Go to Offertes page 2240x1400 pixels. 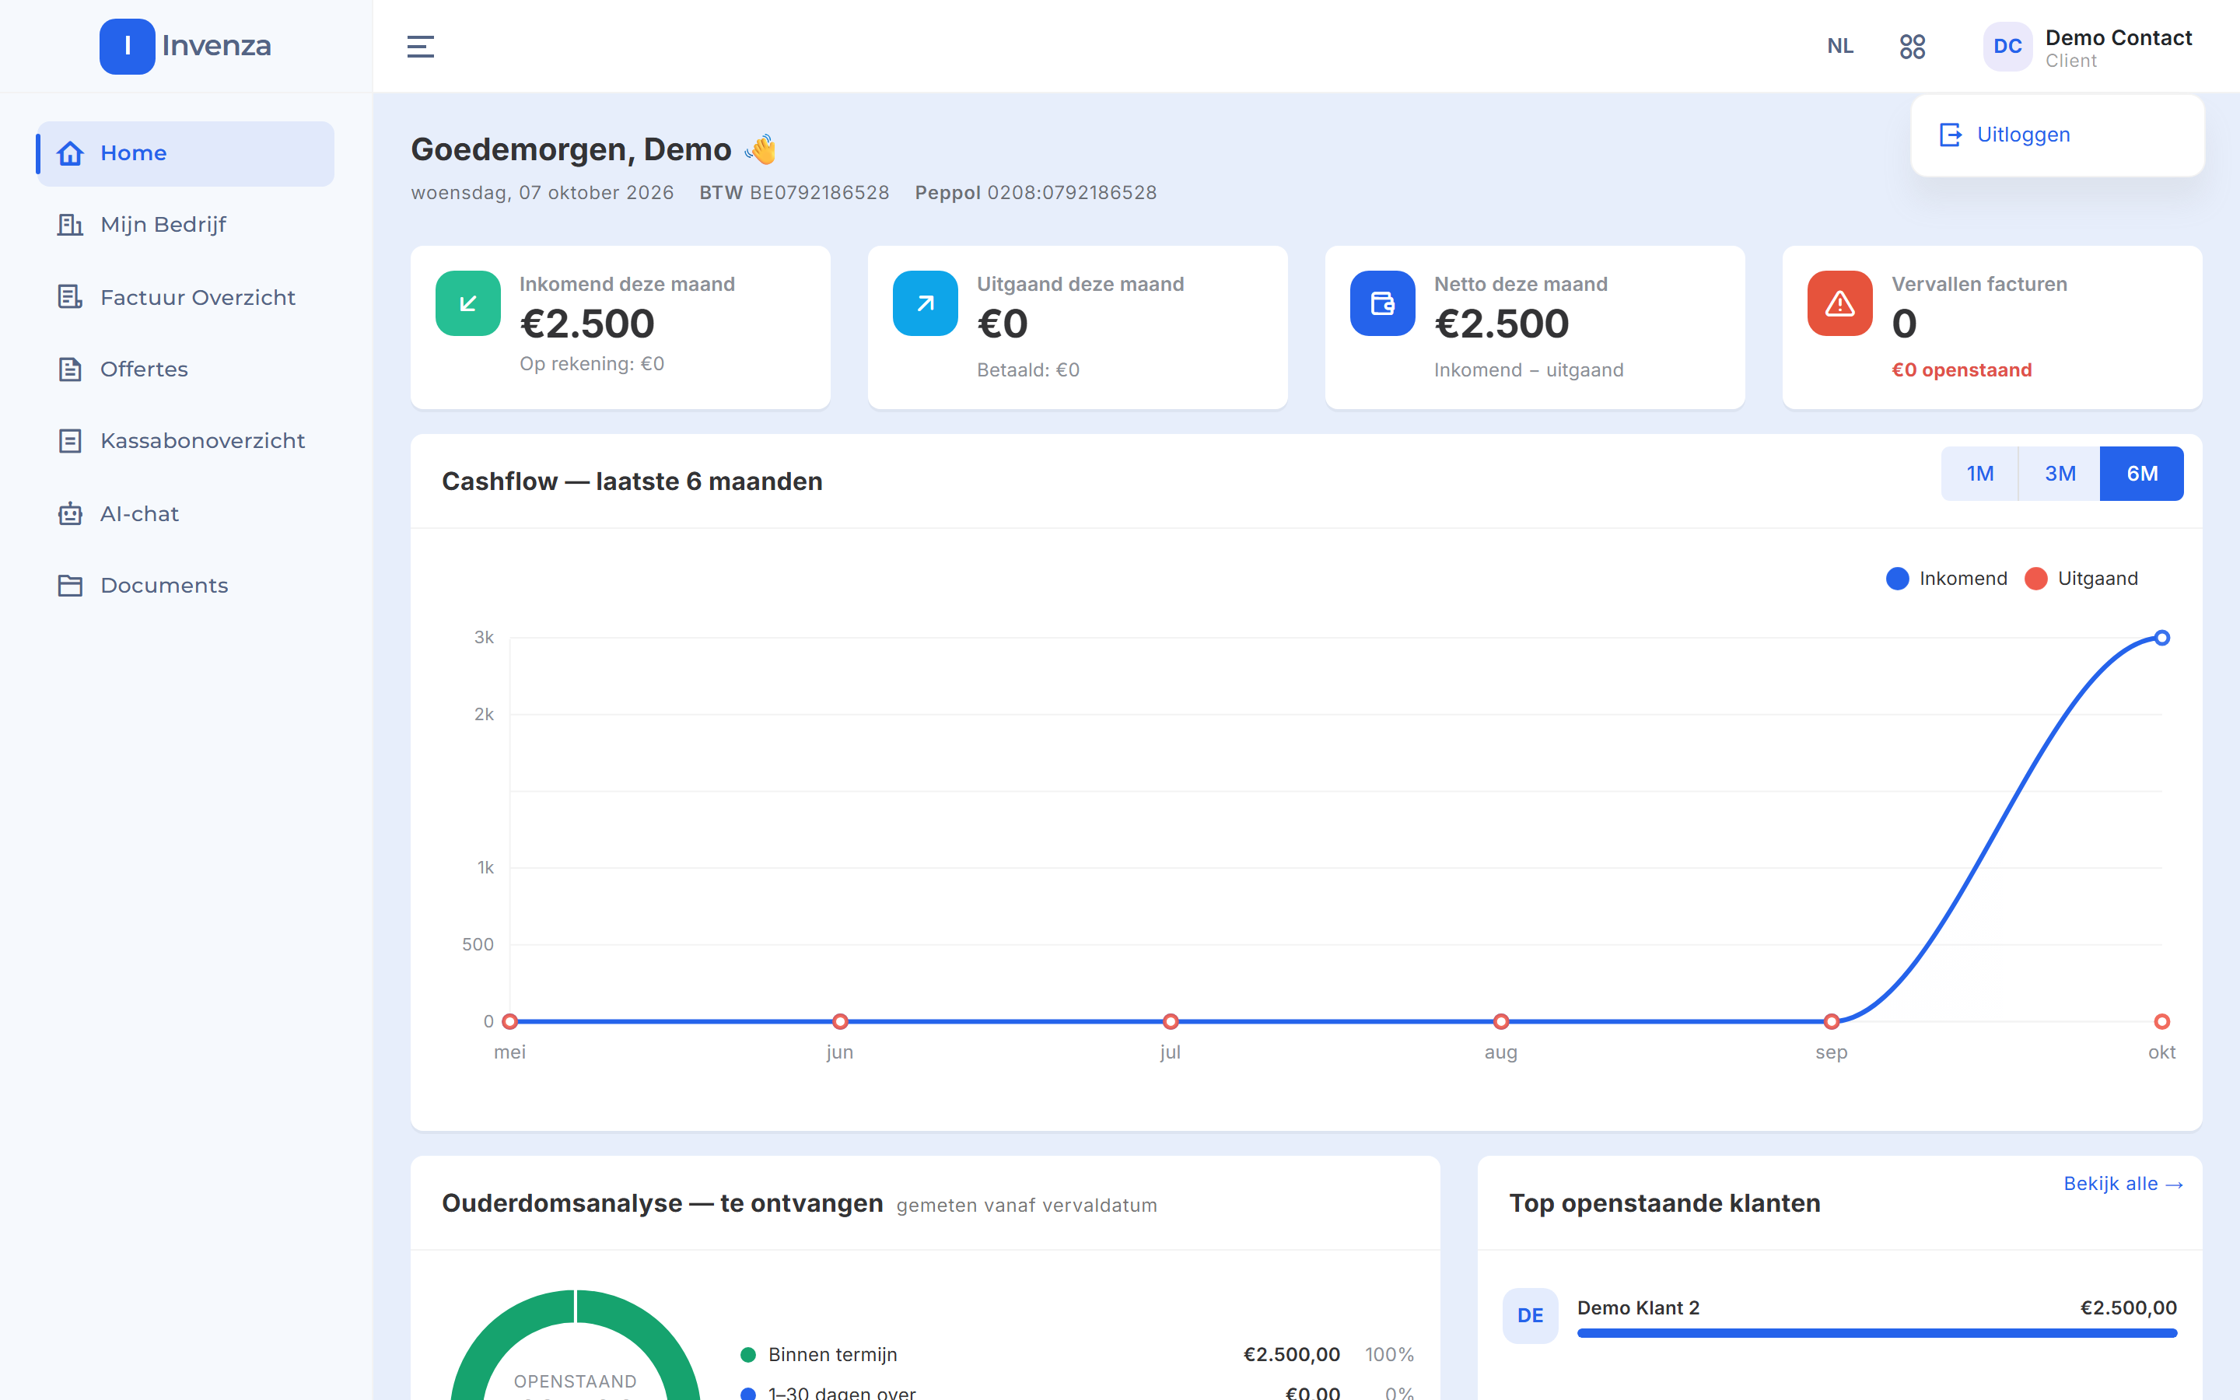pyautogui.click(x=185, y=369)
